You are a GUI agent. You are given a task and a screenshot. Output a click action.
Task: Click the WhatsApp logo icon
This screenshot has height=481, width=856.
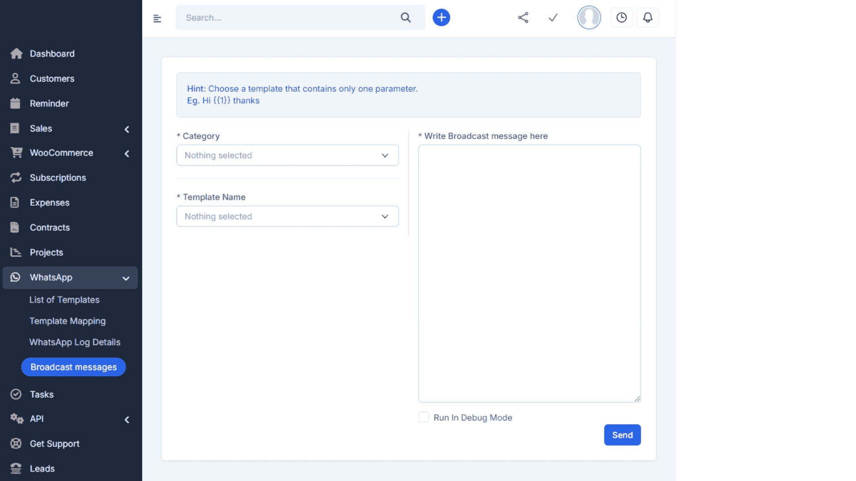click(x=15, y=277)
